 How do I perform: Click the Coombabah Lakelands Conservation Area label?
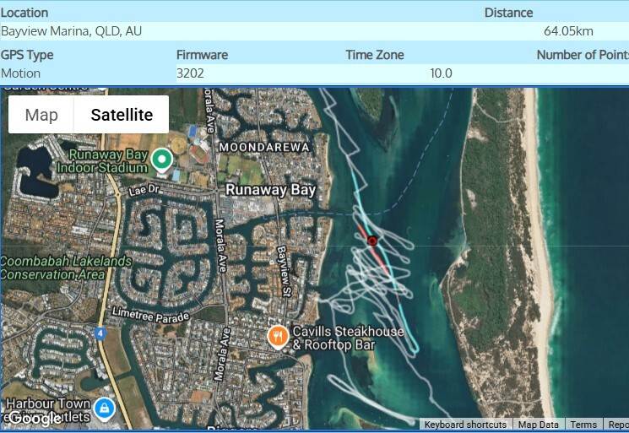point(66,268)
